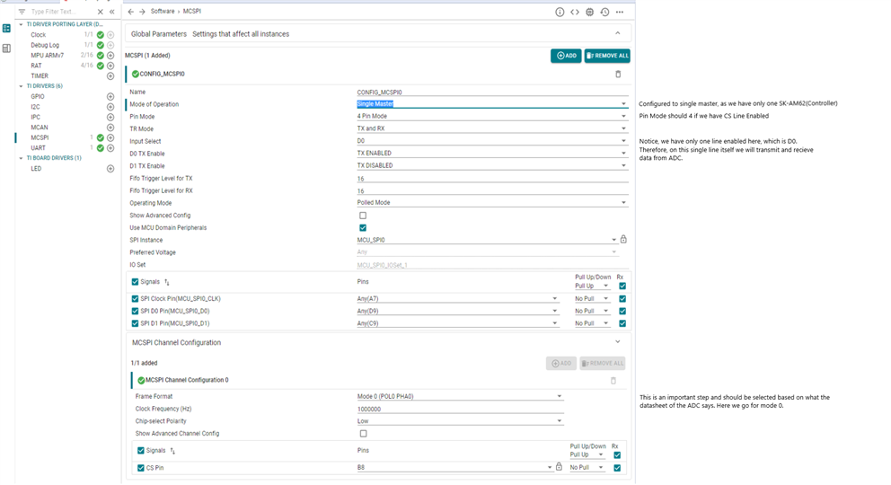Add an IPC instance with its plus icon
891x485 pixels.
[110, 117]
